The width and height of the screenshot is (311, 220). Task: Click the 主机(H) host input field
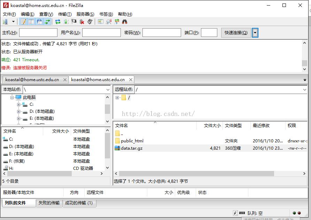click(38, 32)
